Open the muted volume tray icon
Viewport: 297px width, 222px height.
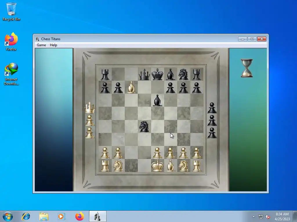pos(268,217)
